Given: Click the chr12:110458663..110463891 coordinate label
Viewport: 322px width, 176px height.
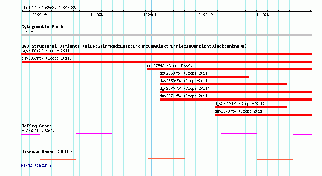Looking at the screenshot, I should 50,8.
